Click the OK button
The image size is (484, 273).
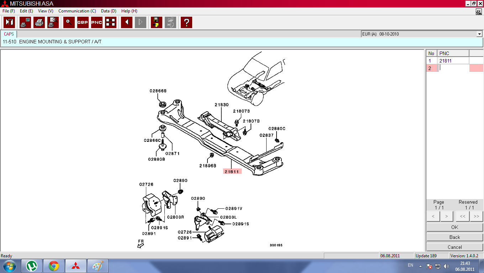[x=454, y=227]
